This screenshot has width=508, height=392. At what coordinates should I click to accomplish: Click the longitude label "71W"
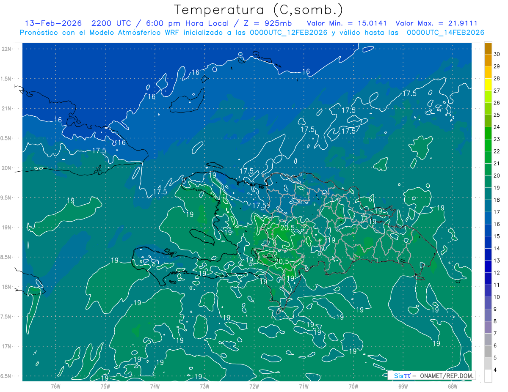(304, 386)
